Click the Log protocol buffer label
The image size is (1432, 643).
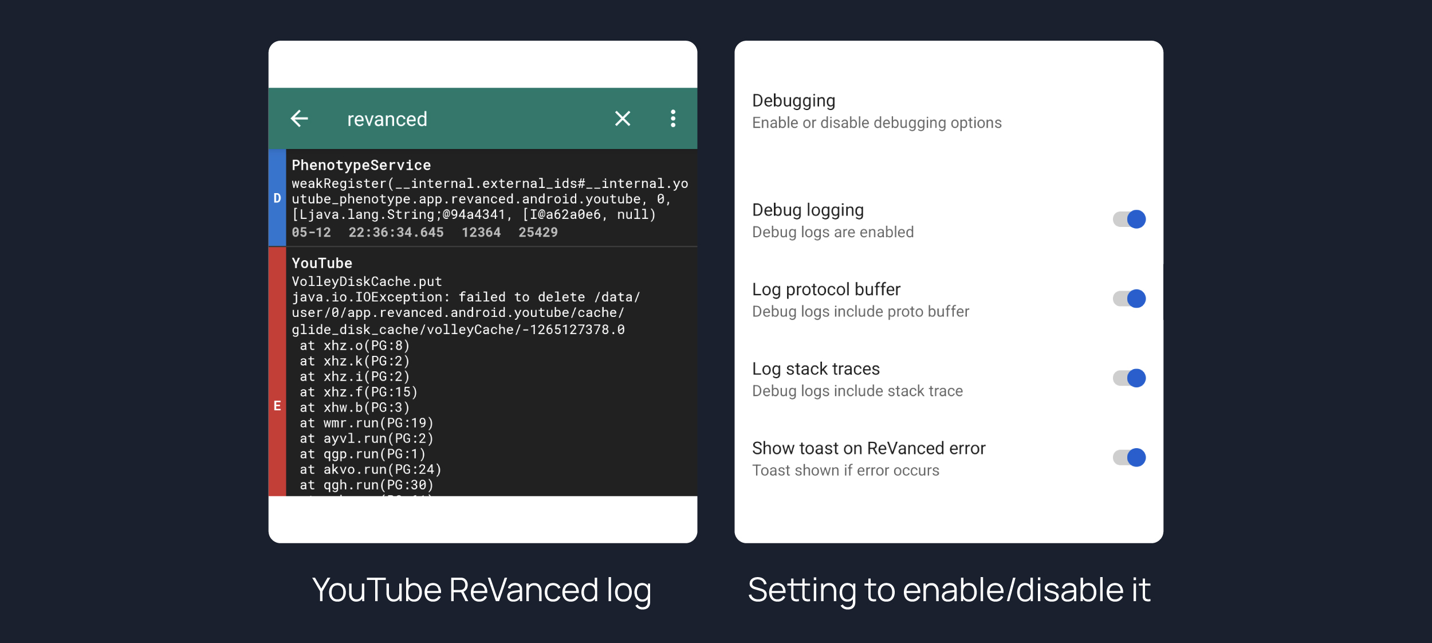pos(826,289)
